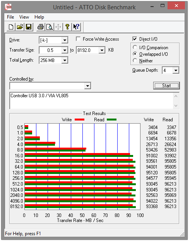
Task: Click the description box scroll up arrow
Action: pos(176,96)
